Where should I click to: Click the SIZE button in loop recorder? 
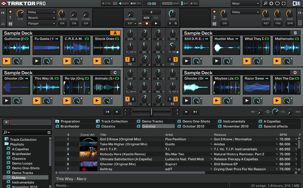click(146, 18)
